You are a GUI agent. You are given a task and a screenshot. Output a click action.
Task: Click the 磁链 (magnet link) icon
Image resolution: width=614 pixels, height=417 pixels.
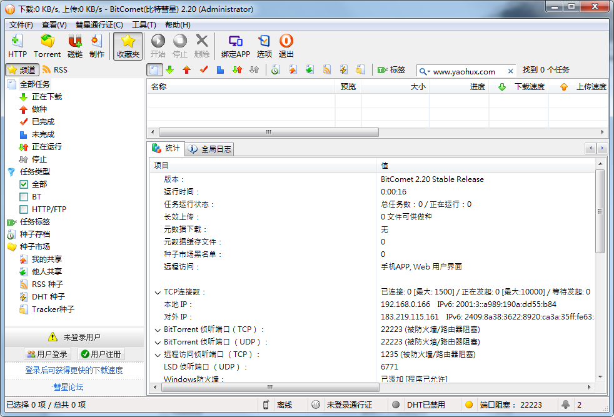click(74, 46)
